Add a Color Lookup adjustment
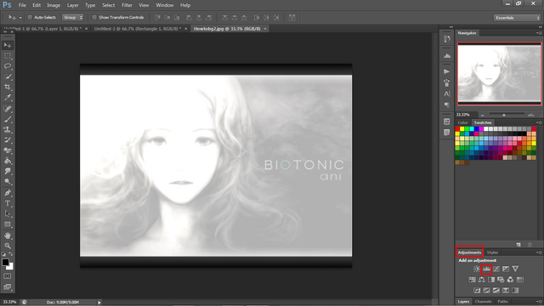544x306 pixels. [x=519, y=280]
